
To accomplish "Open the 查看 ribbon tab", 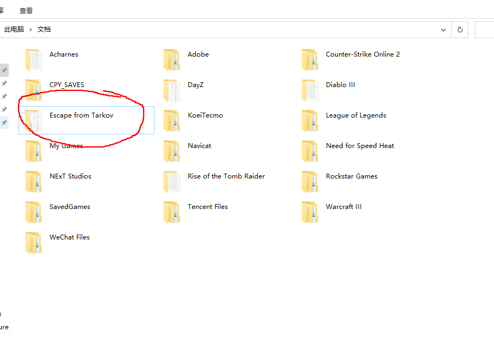I will (26, 11).
